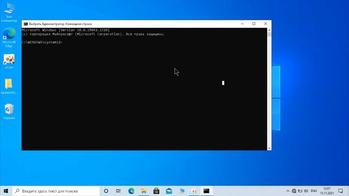349x196 pixels.
Task: Open the Windows Start menu
Action: 6,191
